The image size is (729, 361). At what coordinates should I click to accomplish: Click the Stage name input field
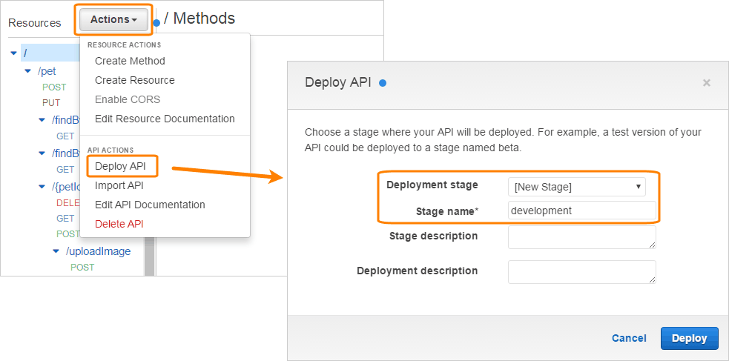[x=581, y=211]
